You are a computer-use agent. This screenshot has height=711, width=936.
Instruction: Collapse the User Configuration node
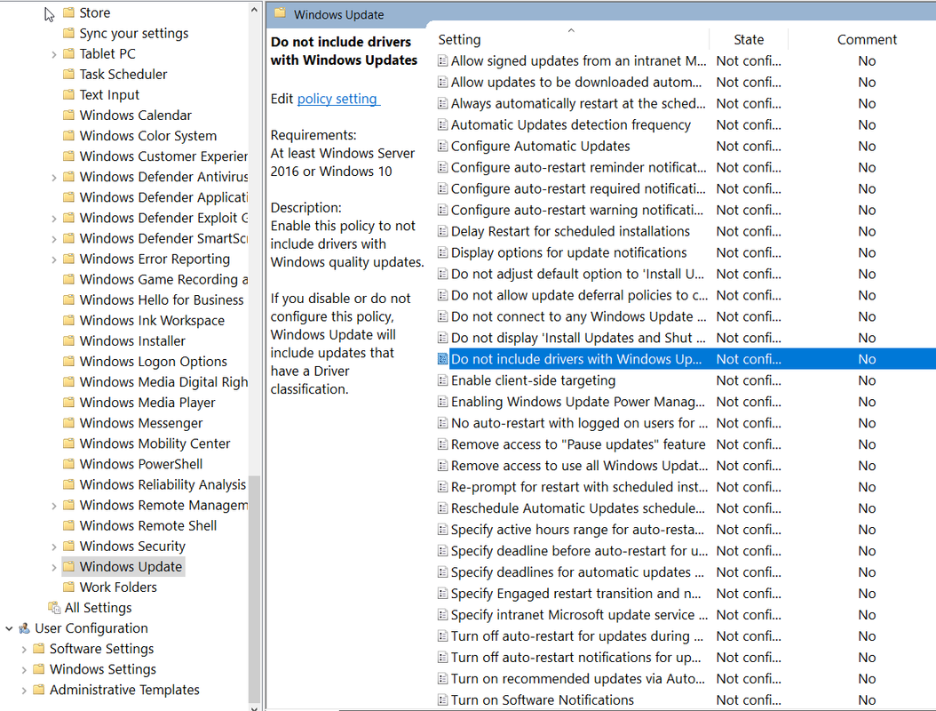pyautogui.click(x=9, y=628)
